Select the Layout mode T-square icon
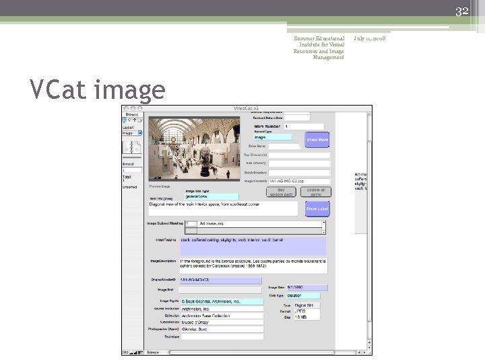This screenshot has width=485, height=363. pos(135,120)
